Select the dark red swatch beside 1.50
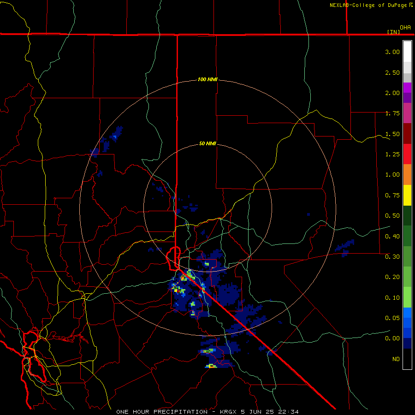The height and width of the screenshot is (415, 415). 407,134
